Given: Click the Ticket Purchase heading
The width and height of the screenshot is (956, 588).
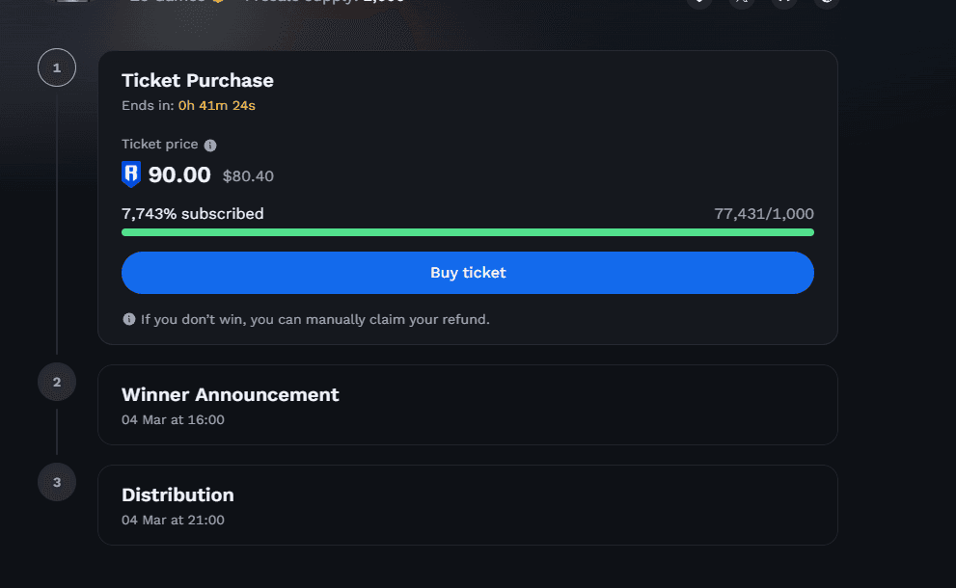Looking at the screenshot, I should 198,80.
